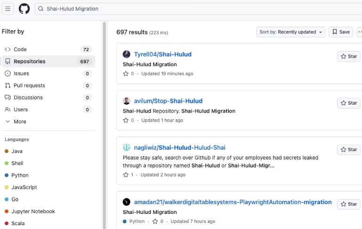Click the avilum avatar

[x=126, y=101]
